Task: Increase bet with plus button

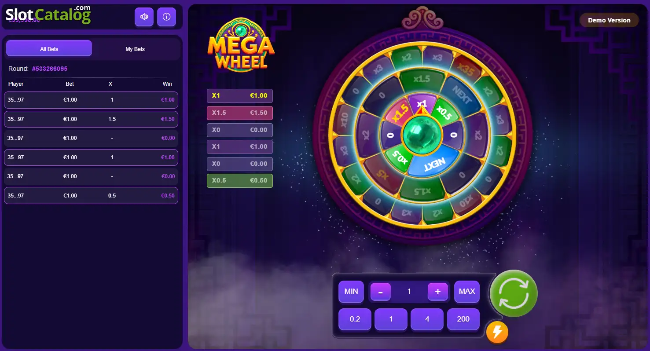Action: (x=438, y=292)
